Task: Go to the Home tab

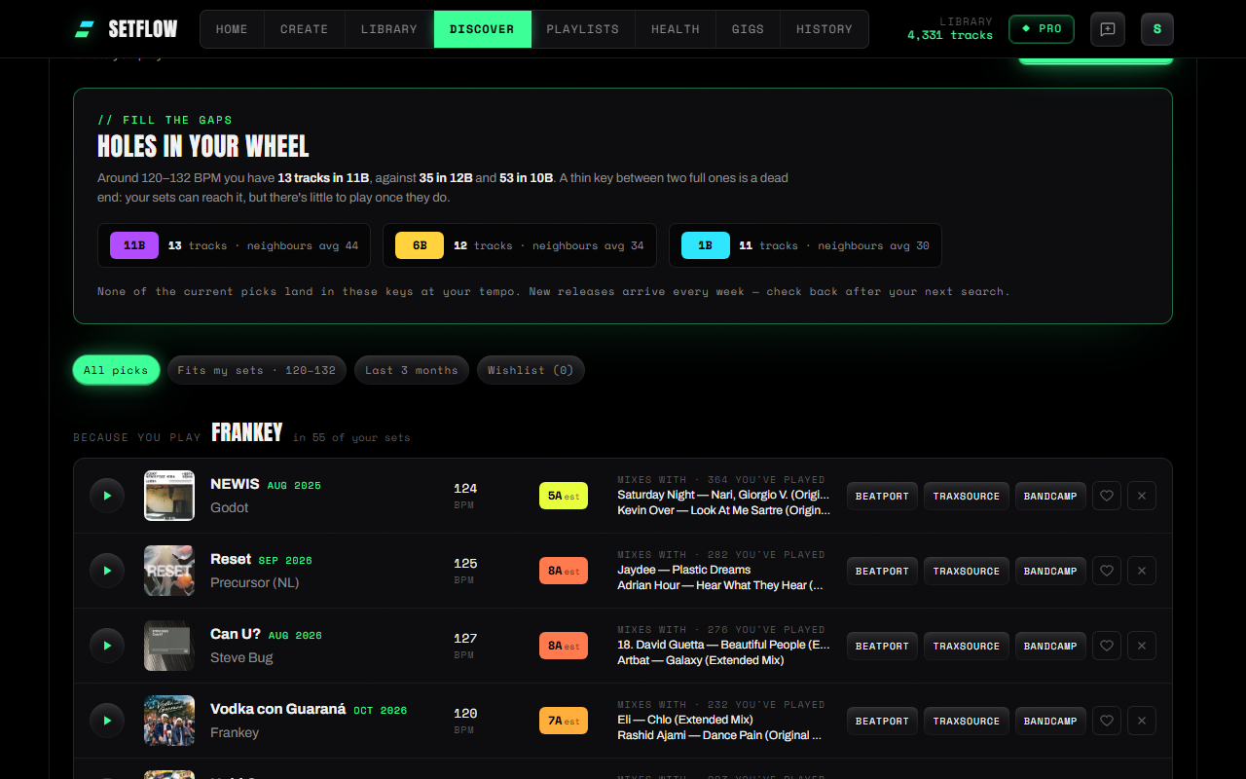Action: [x=232, y=29]
